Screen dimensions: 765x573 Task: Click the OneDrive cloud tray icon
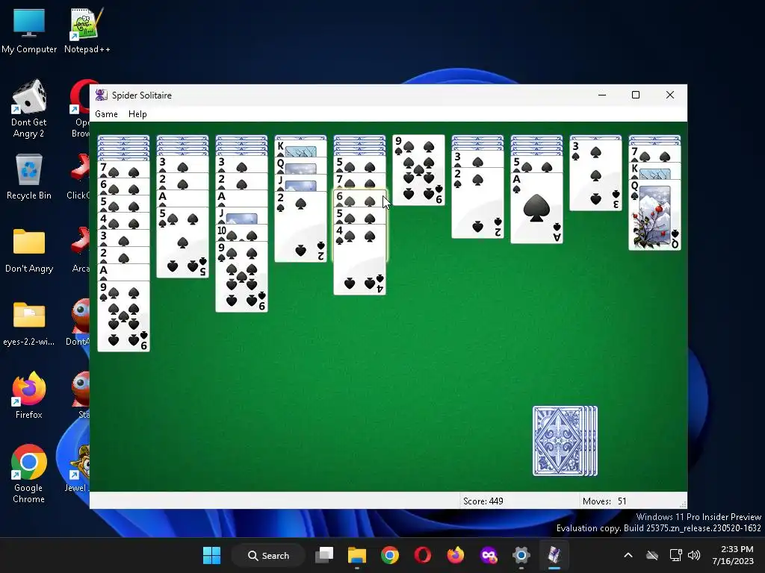652,555
